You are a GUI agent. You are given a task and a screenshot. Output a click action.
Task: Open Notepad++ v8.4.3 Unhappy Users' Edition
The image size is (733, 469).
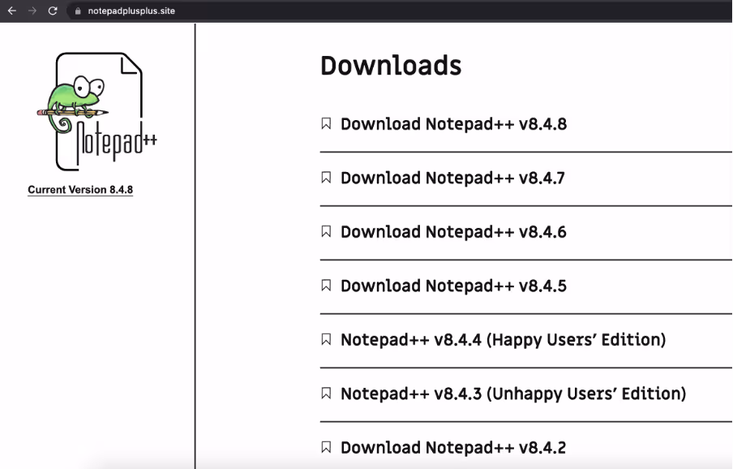point(513,394)
